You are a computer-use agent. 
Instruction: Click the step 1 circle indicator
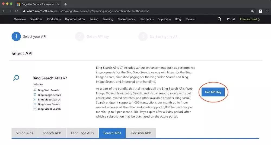16,36
